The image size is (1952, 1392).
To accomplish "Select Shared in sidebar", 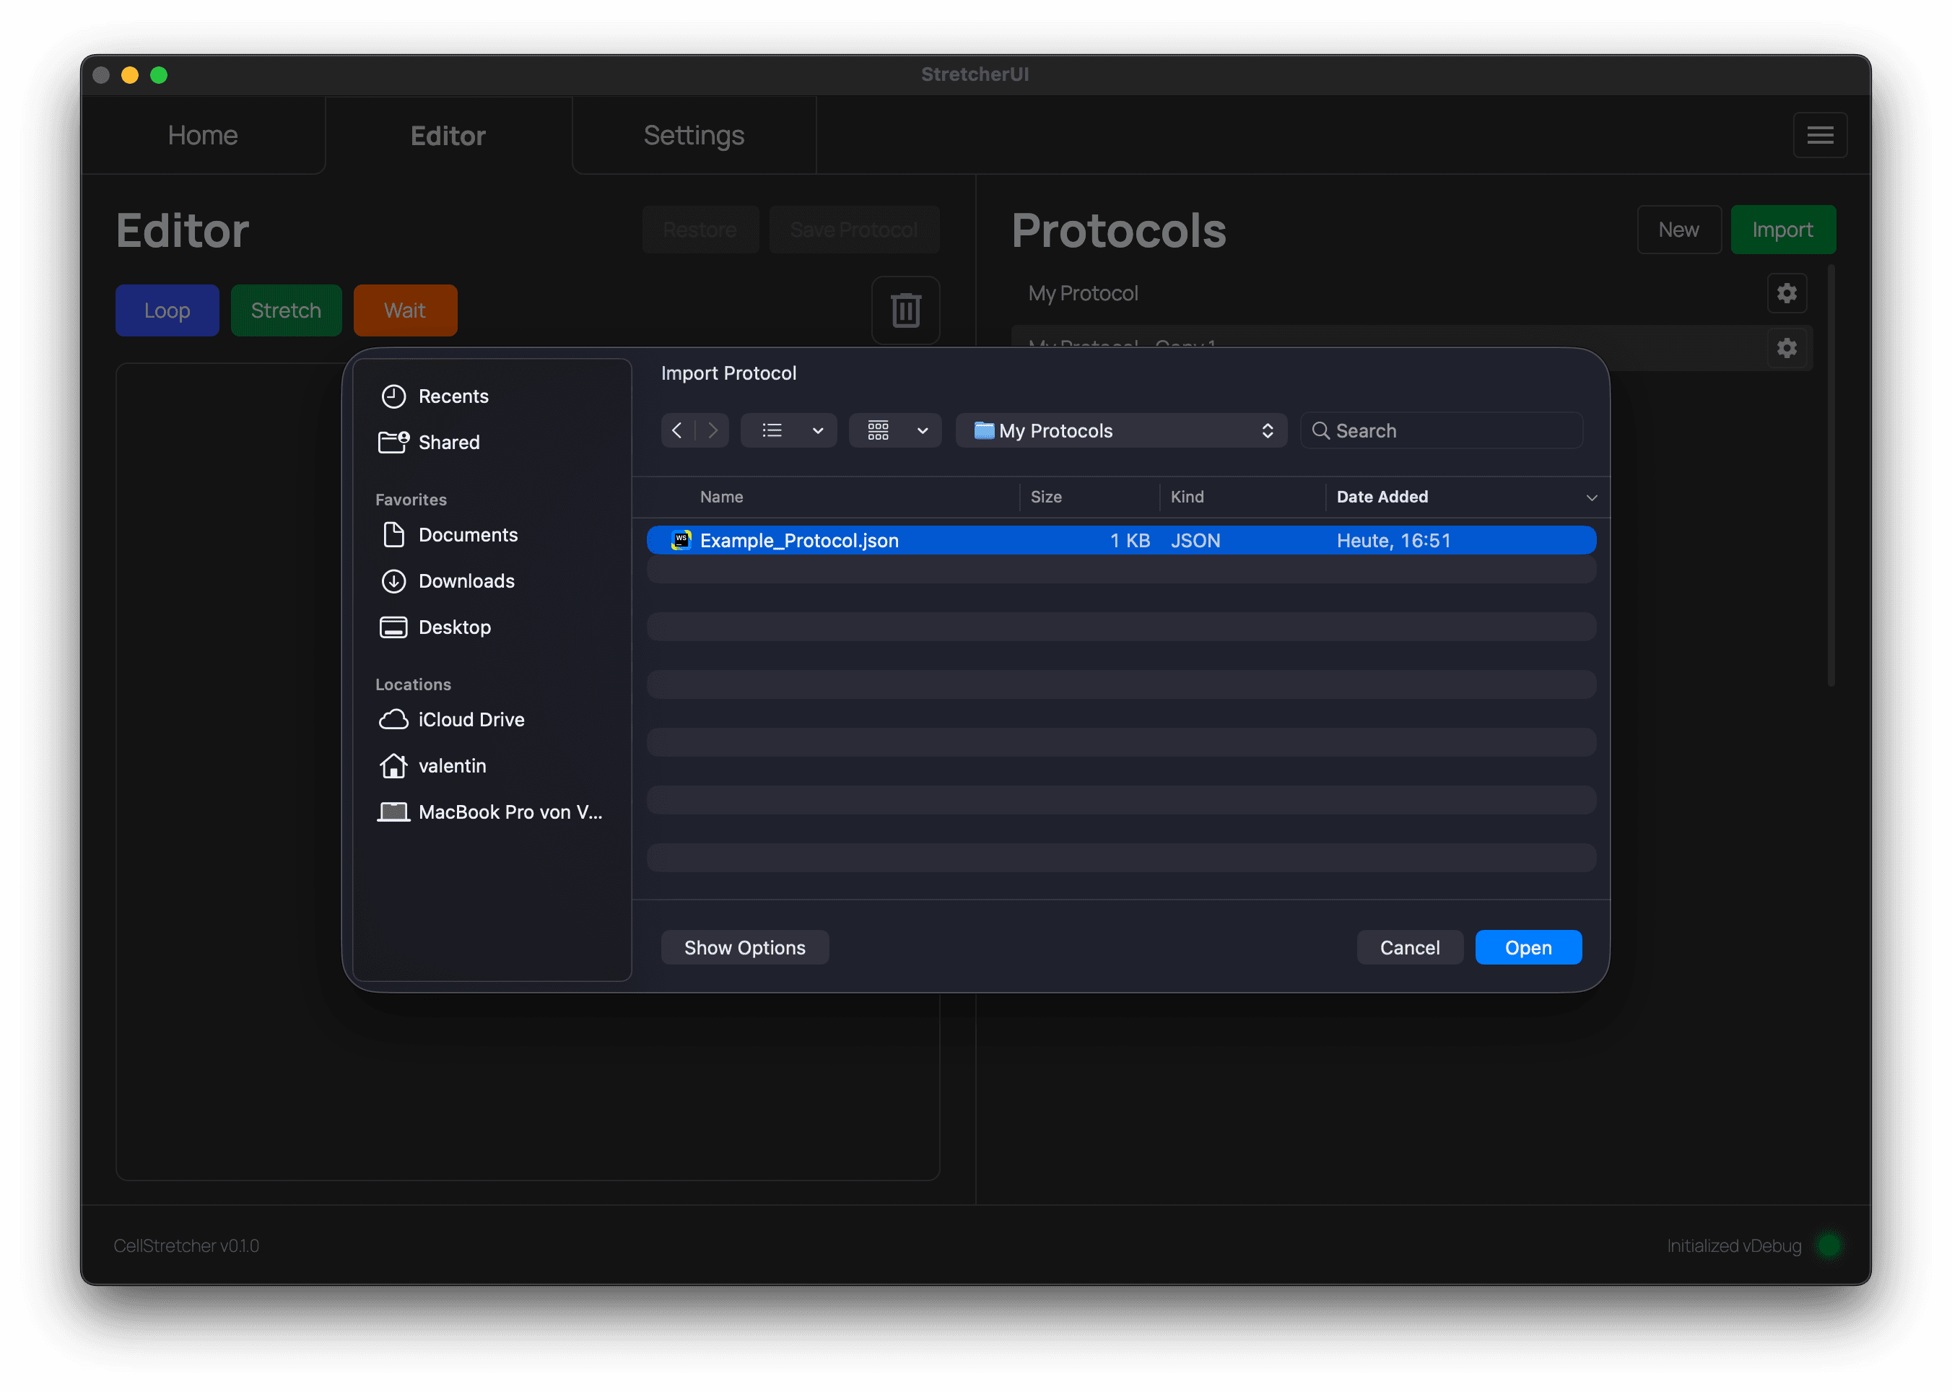I will click(x=492, y=443).
